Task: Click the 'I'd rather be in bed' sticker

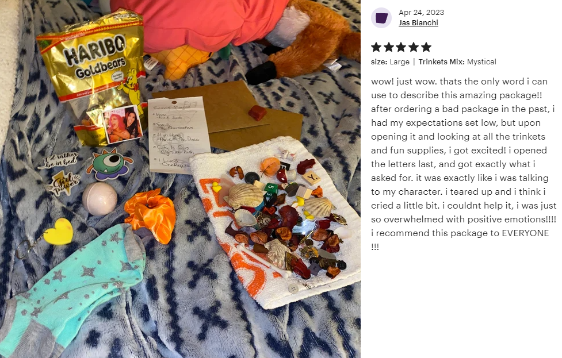Action: [59, 160]
